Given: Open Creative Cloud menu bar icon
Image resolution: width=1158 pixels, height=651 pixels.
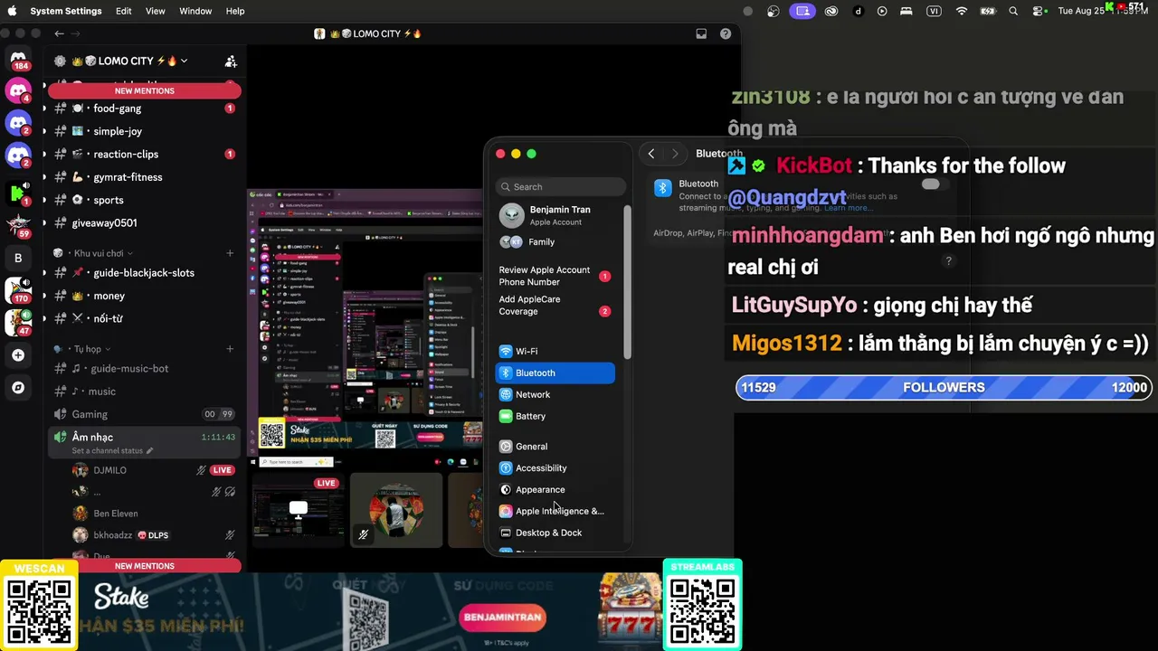Looking at the screenshot, I should [x=831, y=11].
